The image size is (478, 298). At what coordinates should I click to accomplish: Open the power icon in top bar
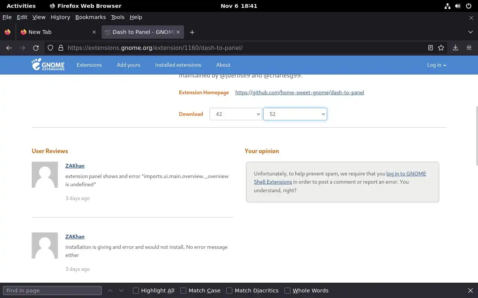[x=468, y=6]
